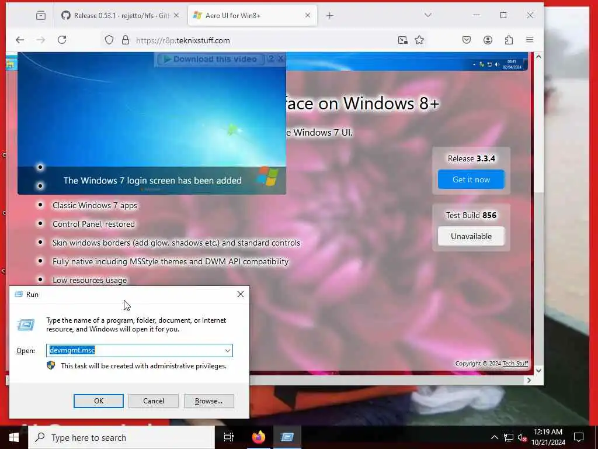Viewport: 598px width, 449px height.
Task: Click 'Fully native including MSStyle themes' line
Action: [x=171, y=261]
